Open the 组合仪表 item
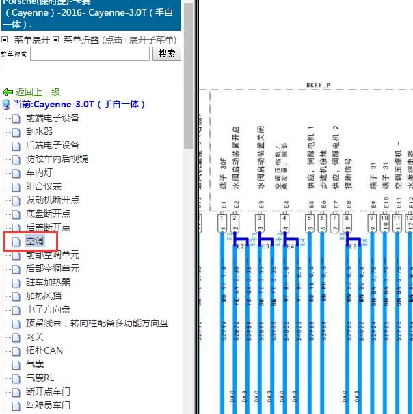Image resolution: width=413 pixels, height=414 pixels. coord(44,186)
